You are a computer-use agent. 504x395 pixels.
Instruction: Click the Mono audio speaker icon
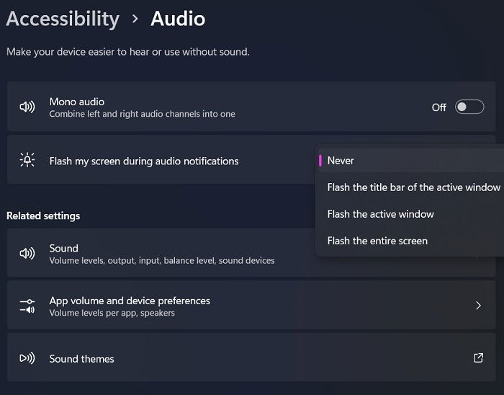pos(27,107)
